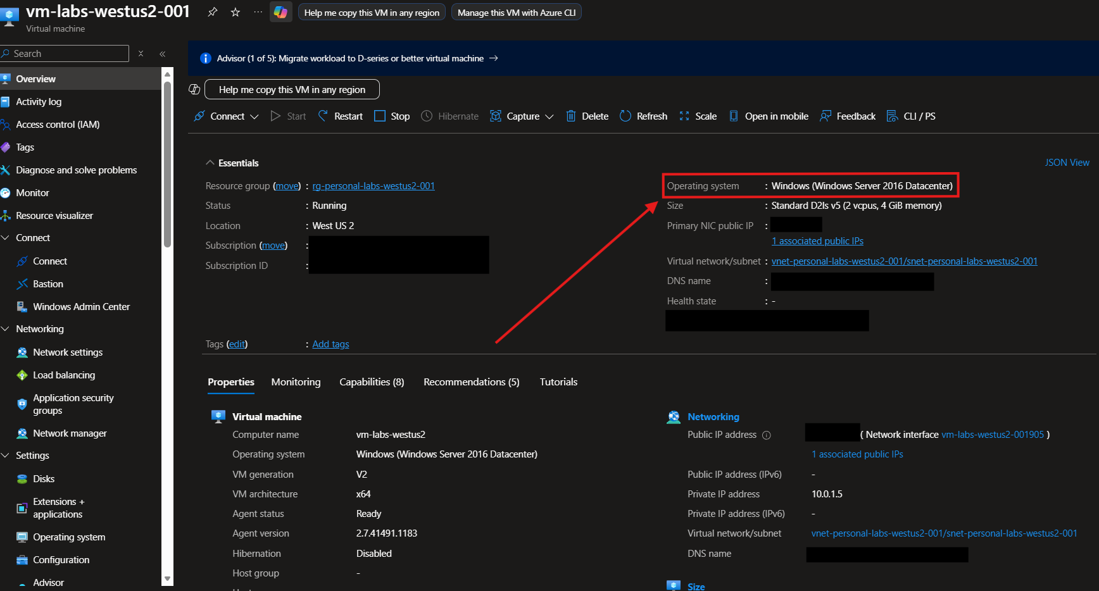Viewport: 1099px width, 591px height.
Task: Expand the Connect dropdown in toolbar
Action: (227, 116)
